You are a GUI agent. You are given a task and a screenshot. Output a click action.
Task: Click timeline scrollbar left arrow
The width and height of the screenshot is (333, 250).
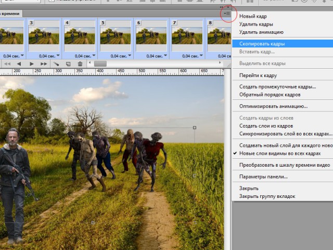[90, 63]
